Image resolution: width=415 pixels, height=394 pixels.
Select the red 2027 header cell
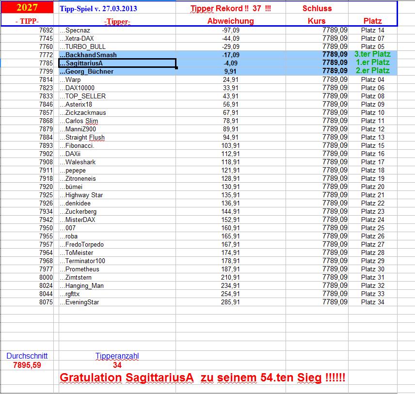tap(27, 7)
